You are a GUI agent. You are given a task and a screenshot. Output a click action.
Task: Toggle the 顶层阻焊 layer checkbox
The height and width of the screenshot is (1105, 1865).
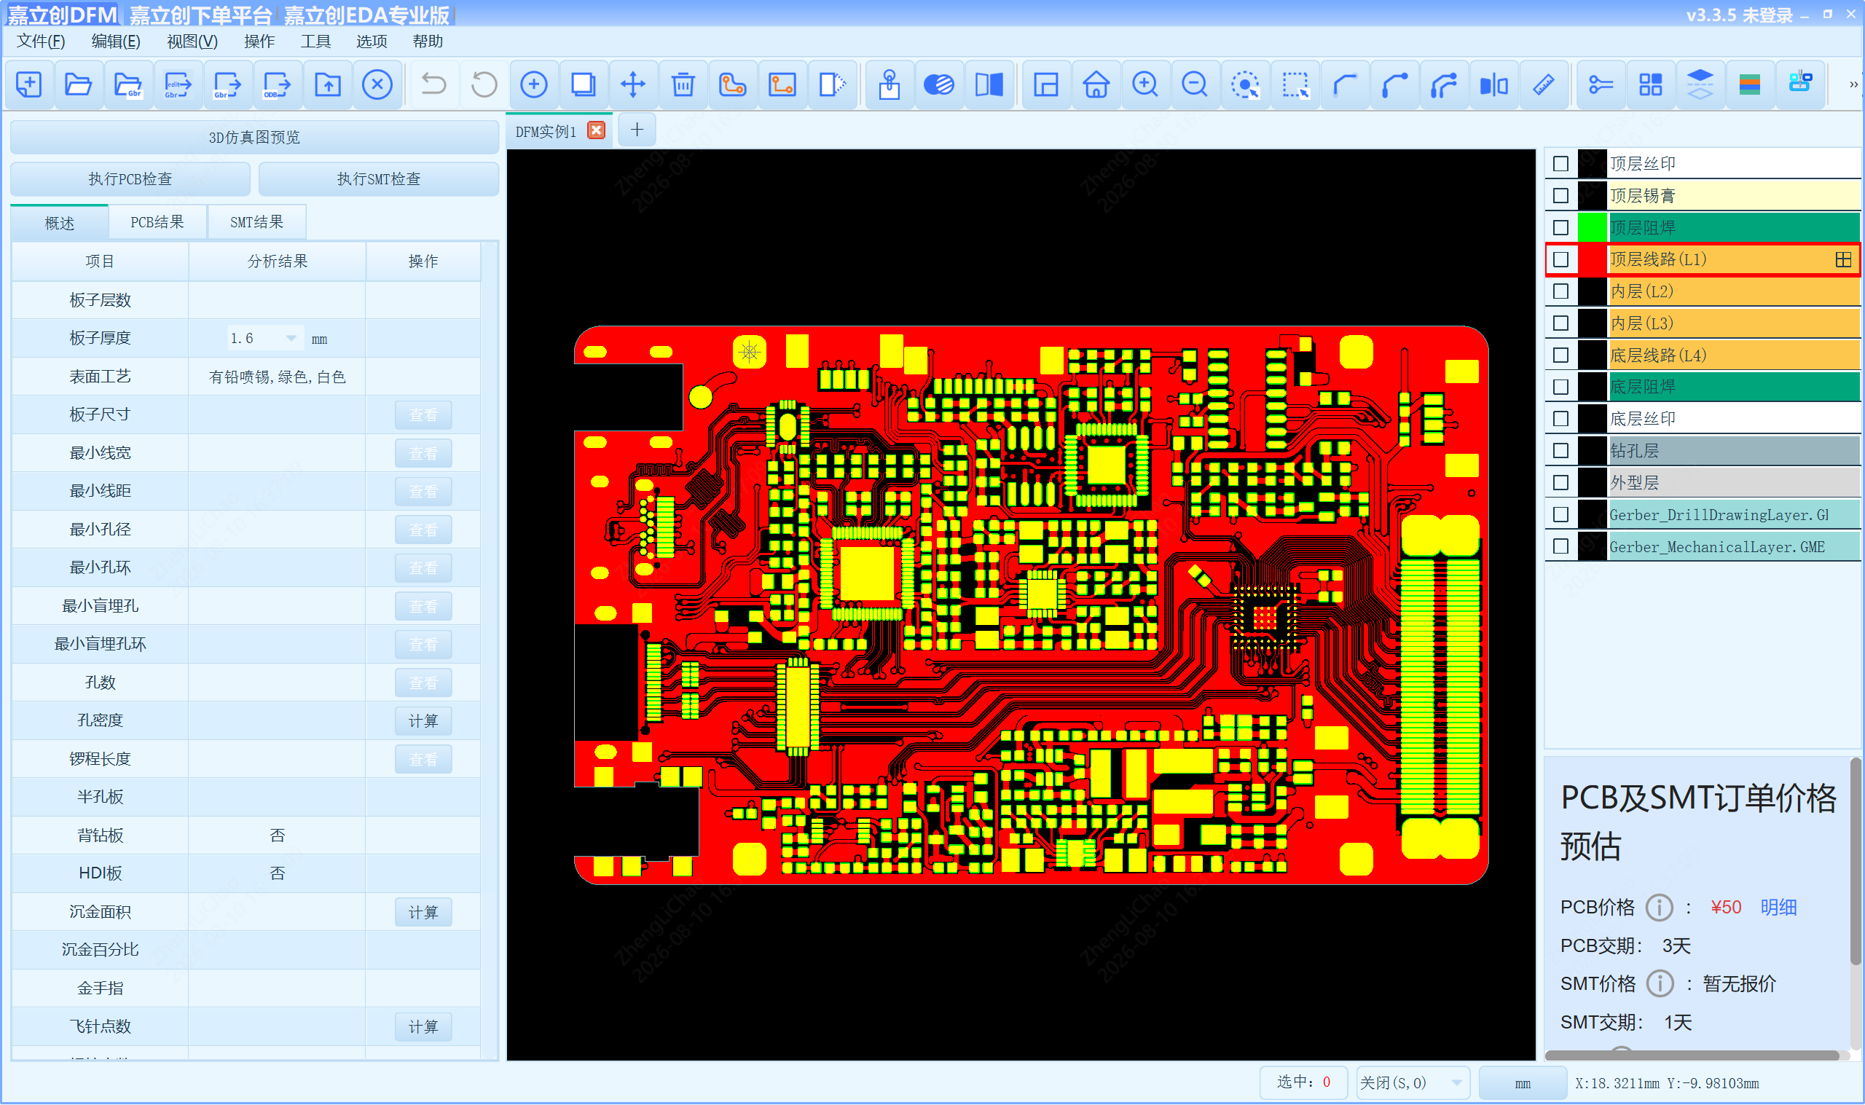click(1561, 228)
